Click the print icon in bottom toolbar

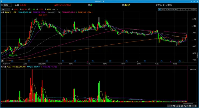(x=176, y=106)
